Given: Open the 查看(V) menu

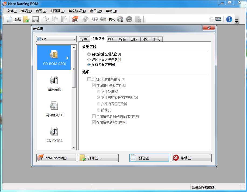Looking at the screenshot, I should click(x=41, y=11).
